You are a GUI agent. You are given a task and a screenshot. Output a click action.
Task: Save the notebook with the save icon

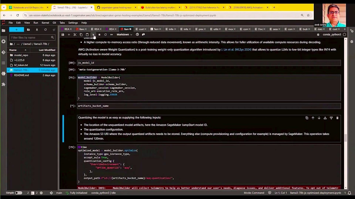tap(63, 34)
